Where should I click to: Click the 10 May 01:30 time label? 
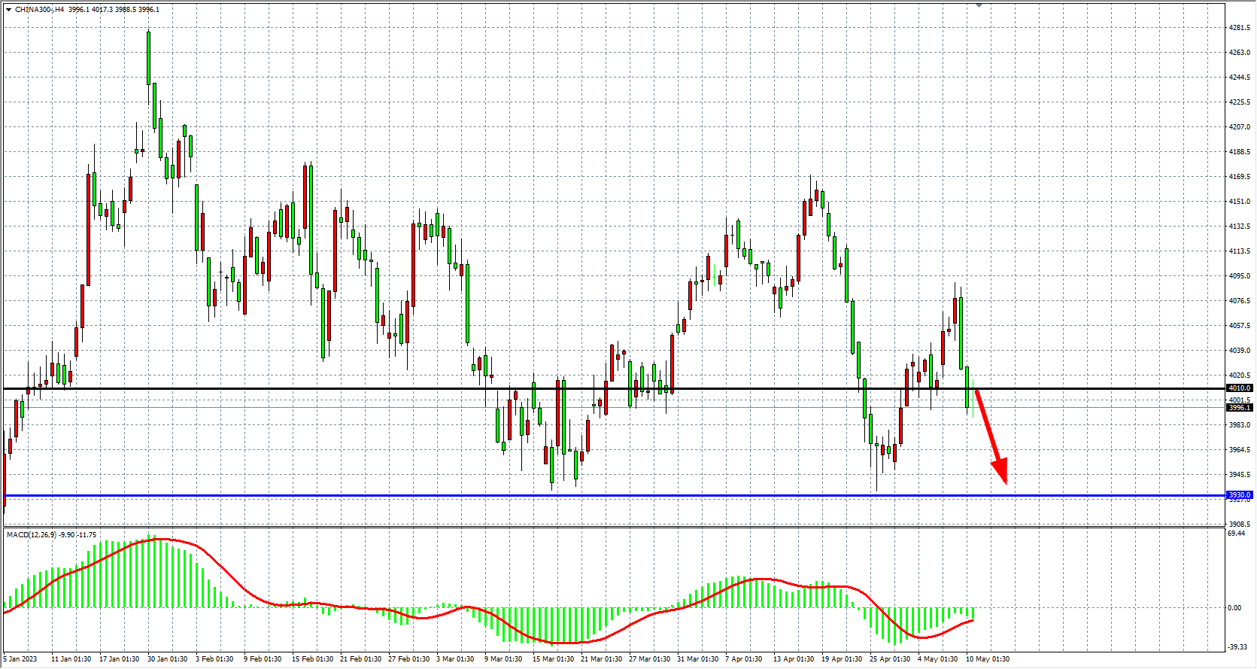pos(988,659)
